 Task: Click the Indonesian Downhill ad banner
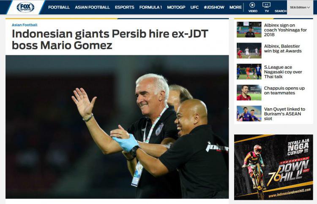click(x=273, y=167)
